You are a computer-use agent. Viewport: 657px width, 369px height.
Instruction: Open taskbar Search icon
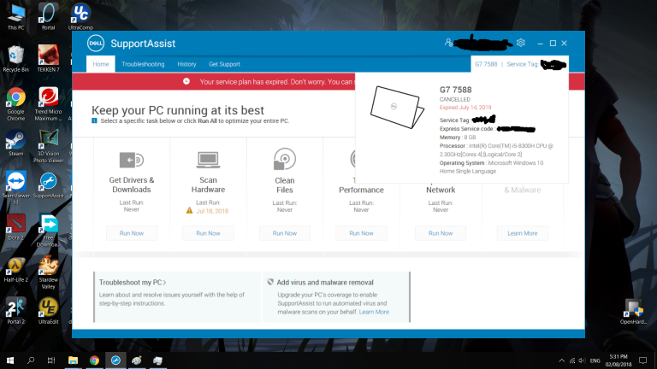[31, 360]
